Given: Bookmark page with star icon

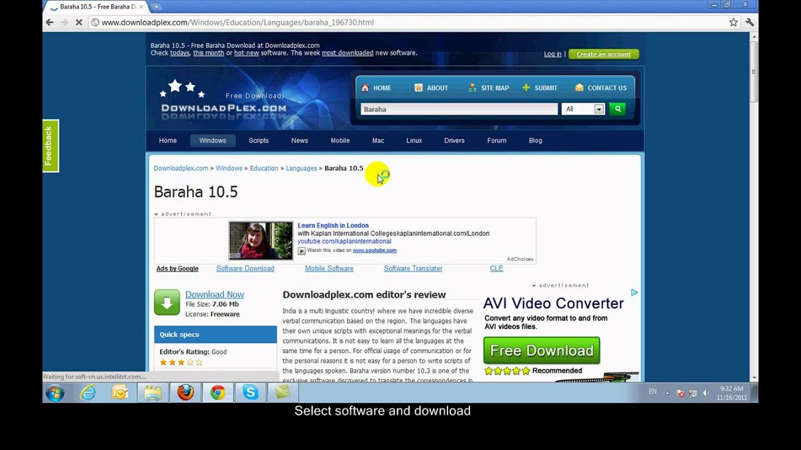Looking at the screenshot, I should [733, 22].
